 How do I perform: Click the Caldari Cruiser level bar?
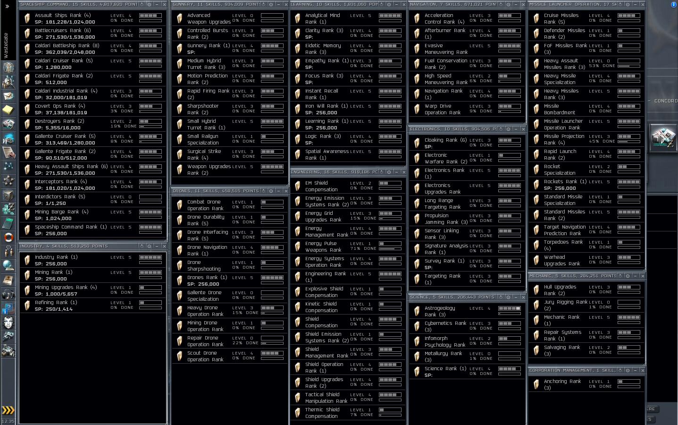pos(151,61)
